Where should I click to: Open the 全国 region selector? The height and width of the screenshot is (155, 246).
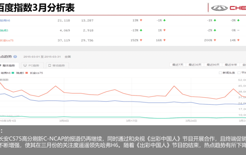[68, 57]
